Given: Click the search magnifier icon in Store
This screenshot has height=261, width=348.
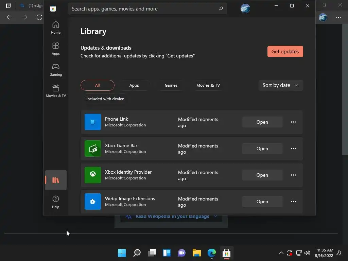Looking at the screenshot, I should tap(221, 8).
